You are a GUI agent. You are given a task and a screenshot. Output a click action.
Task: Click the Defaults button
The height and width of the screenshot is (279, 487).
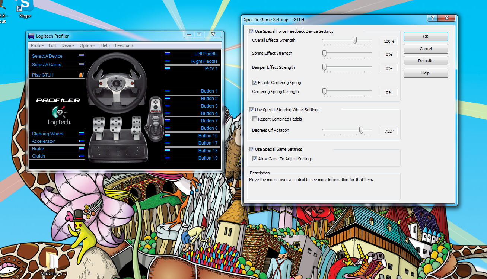click(426, 61)
